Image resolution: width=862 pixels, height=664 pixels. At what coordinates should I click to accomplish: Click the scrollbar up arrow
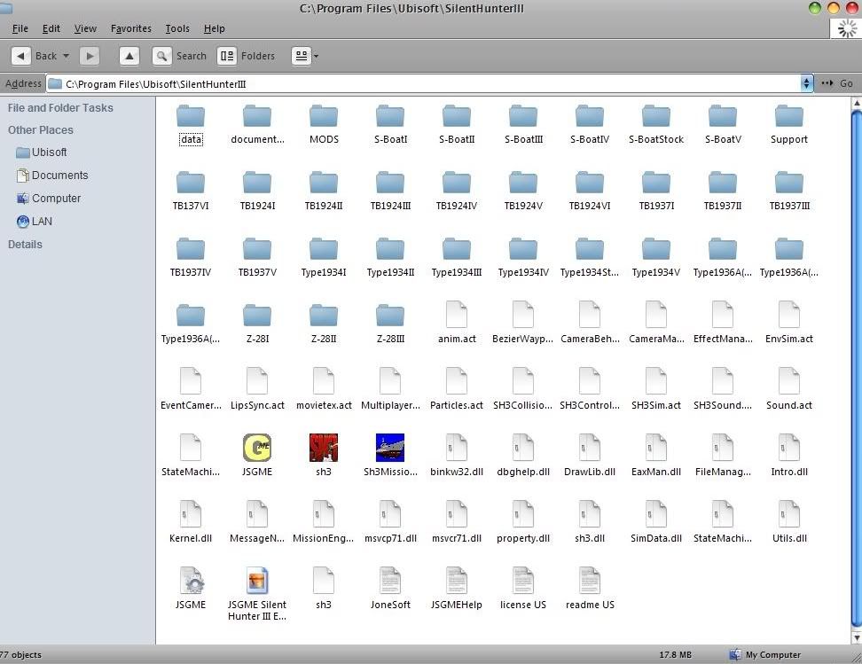(857, 103)
